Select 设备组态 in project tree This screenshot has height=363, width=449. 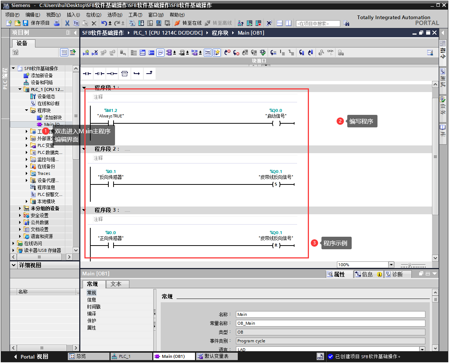(x=43, y=96)
